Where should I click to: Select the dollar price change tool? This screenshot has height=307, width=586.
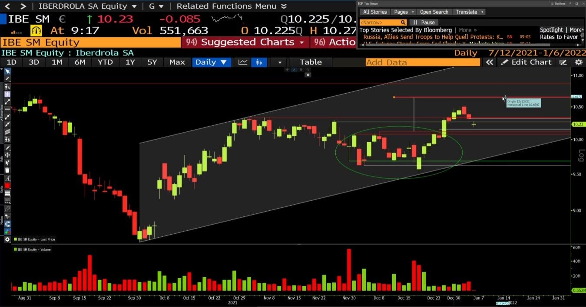click(x=7, y=139)
